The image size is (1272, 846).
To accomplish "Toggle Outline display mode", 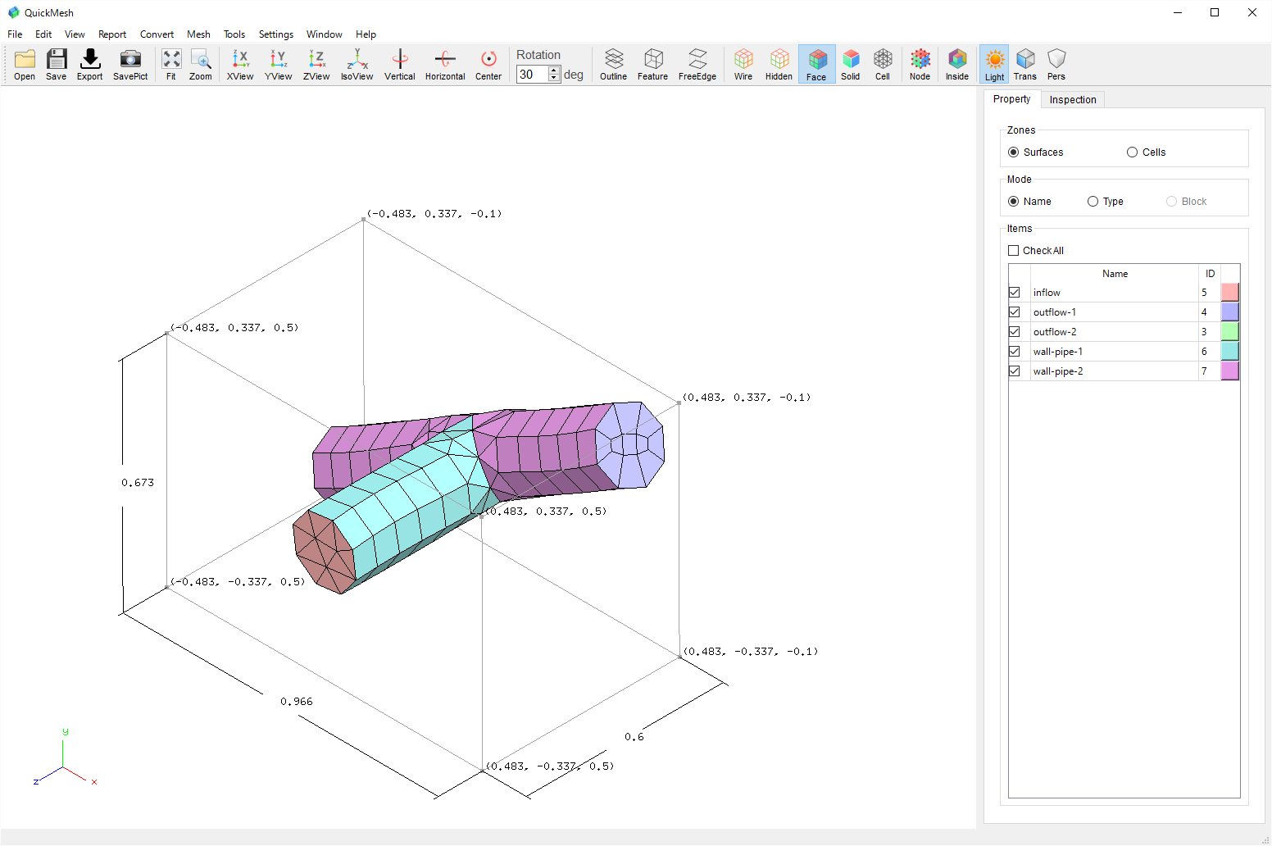I will click(x=613, y=64).
